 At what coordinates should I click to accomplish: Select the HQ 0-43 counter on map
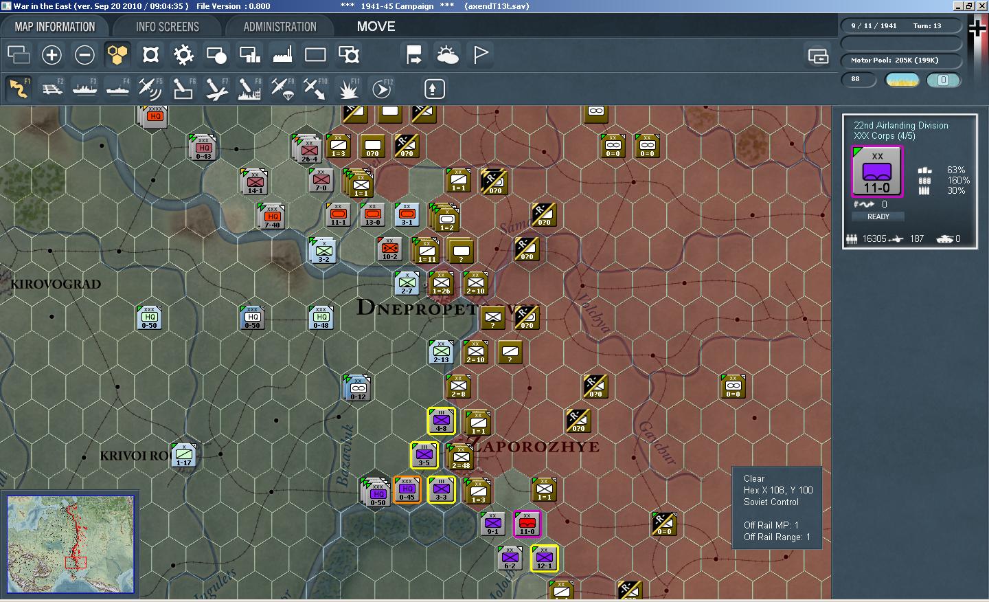pyautogui.click(x=203, y=148)
